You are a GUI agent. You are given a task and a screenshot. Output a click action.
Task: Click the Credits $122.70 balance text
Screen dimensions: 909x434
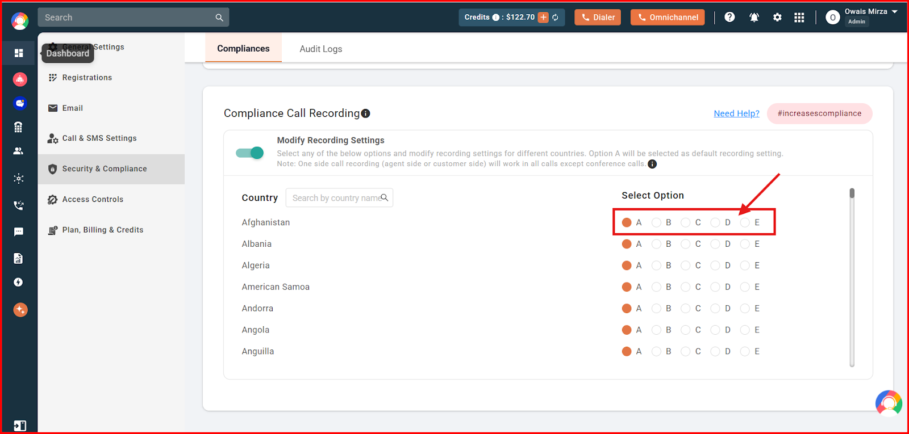click(x=499, y=17)
